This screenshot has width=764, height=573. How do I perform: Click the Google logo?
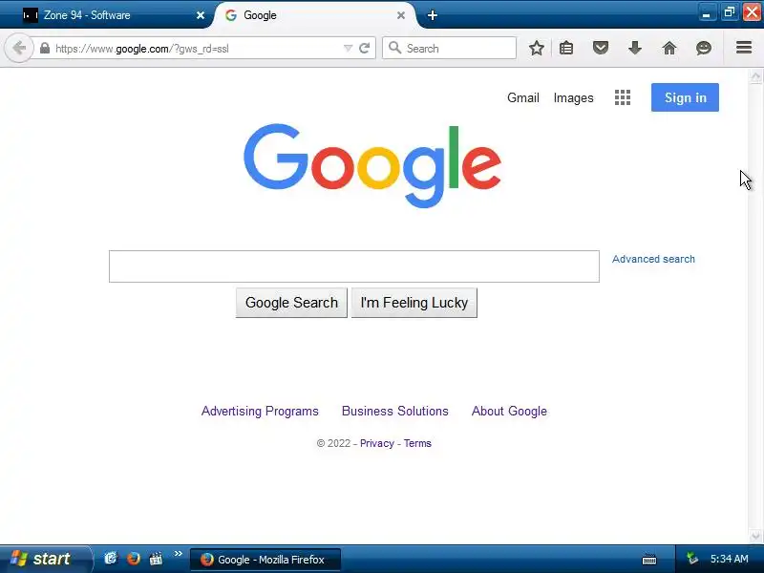[372, 165]
